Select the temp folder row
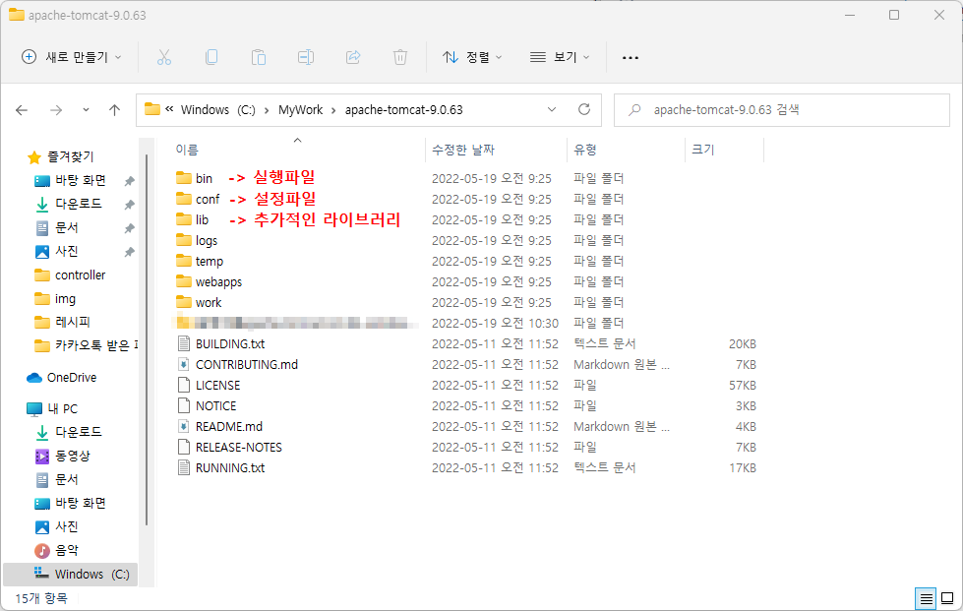The image size is (963, 611). click(467, 261)
